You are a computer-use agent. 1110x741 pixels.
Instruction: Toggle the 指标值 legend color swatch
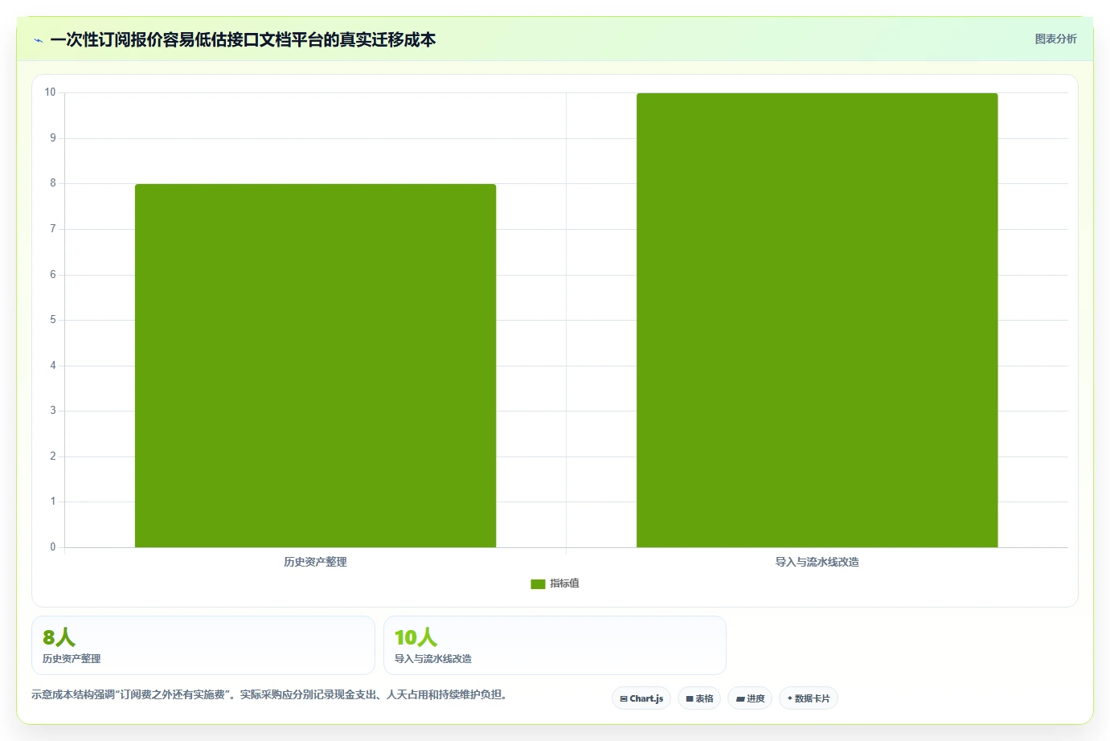pos(538,584)
